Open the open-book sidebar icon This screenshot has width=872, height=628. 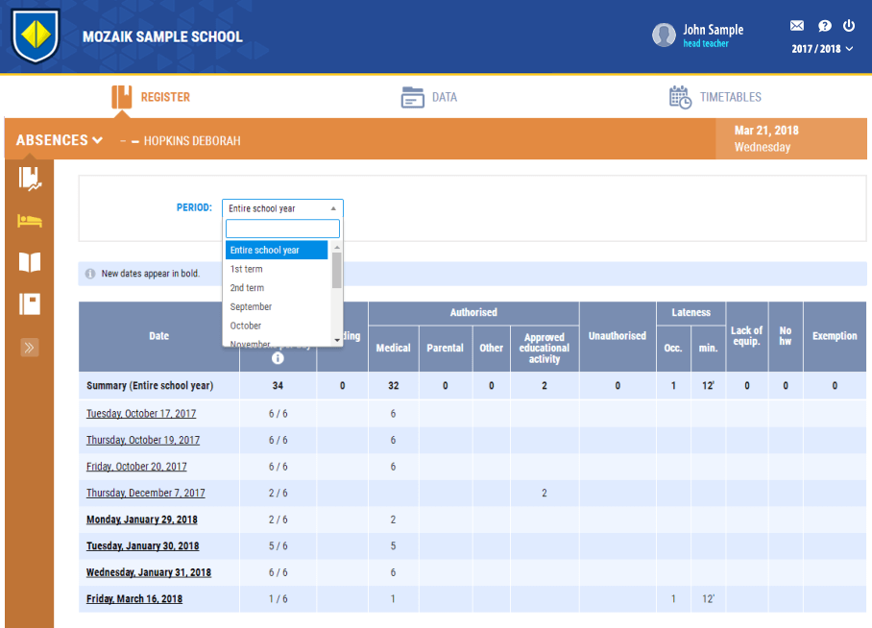pyautogui.click(x=30, y=262)
